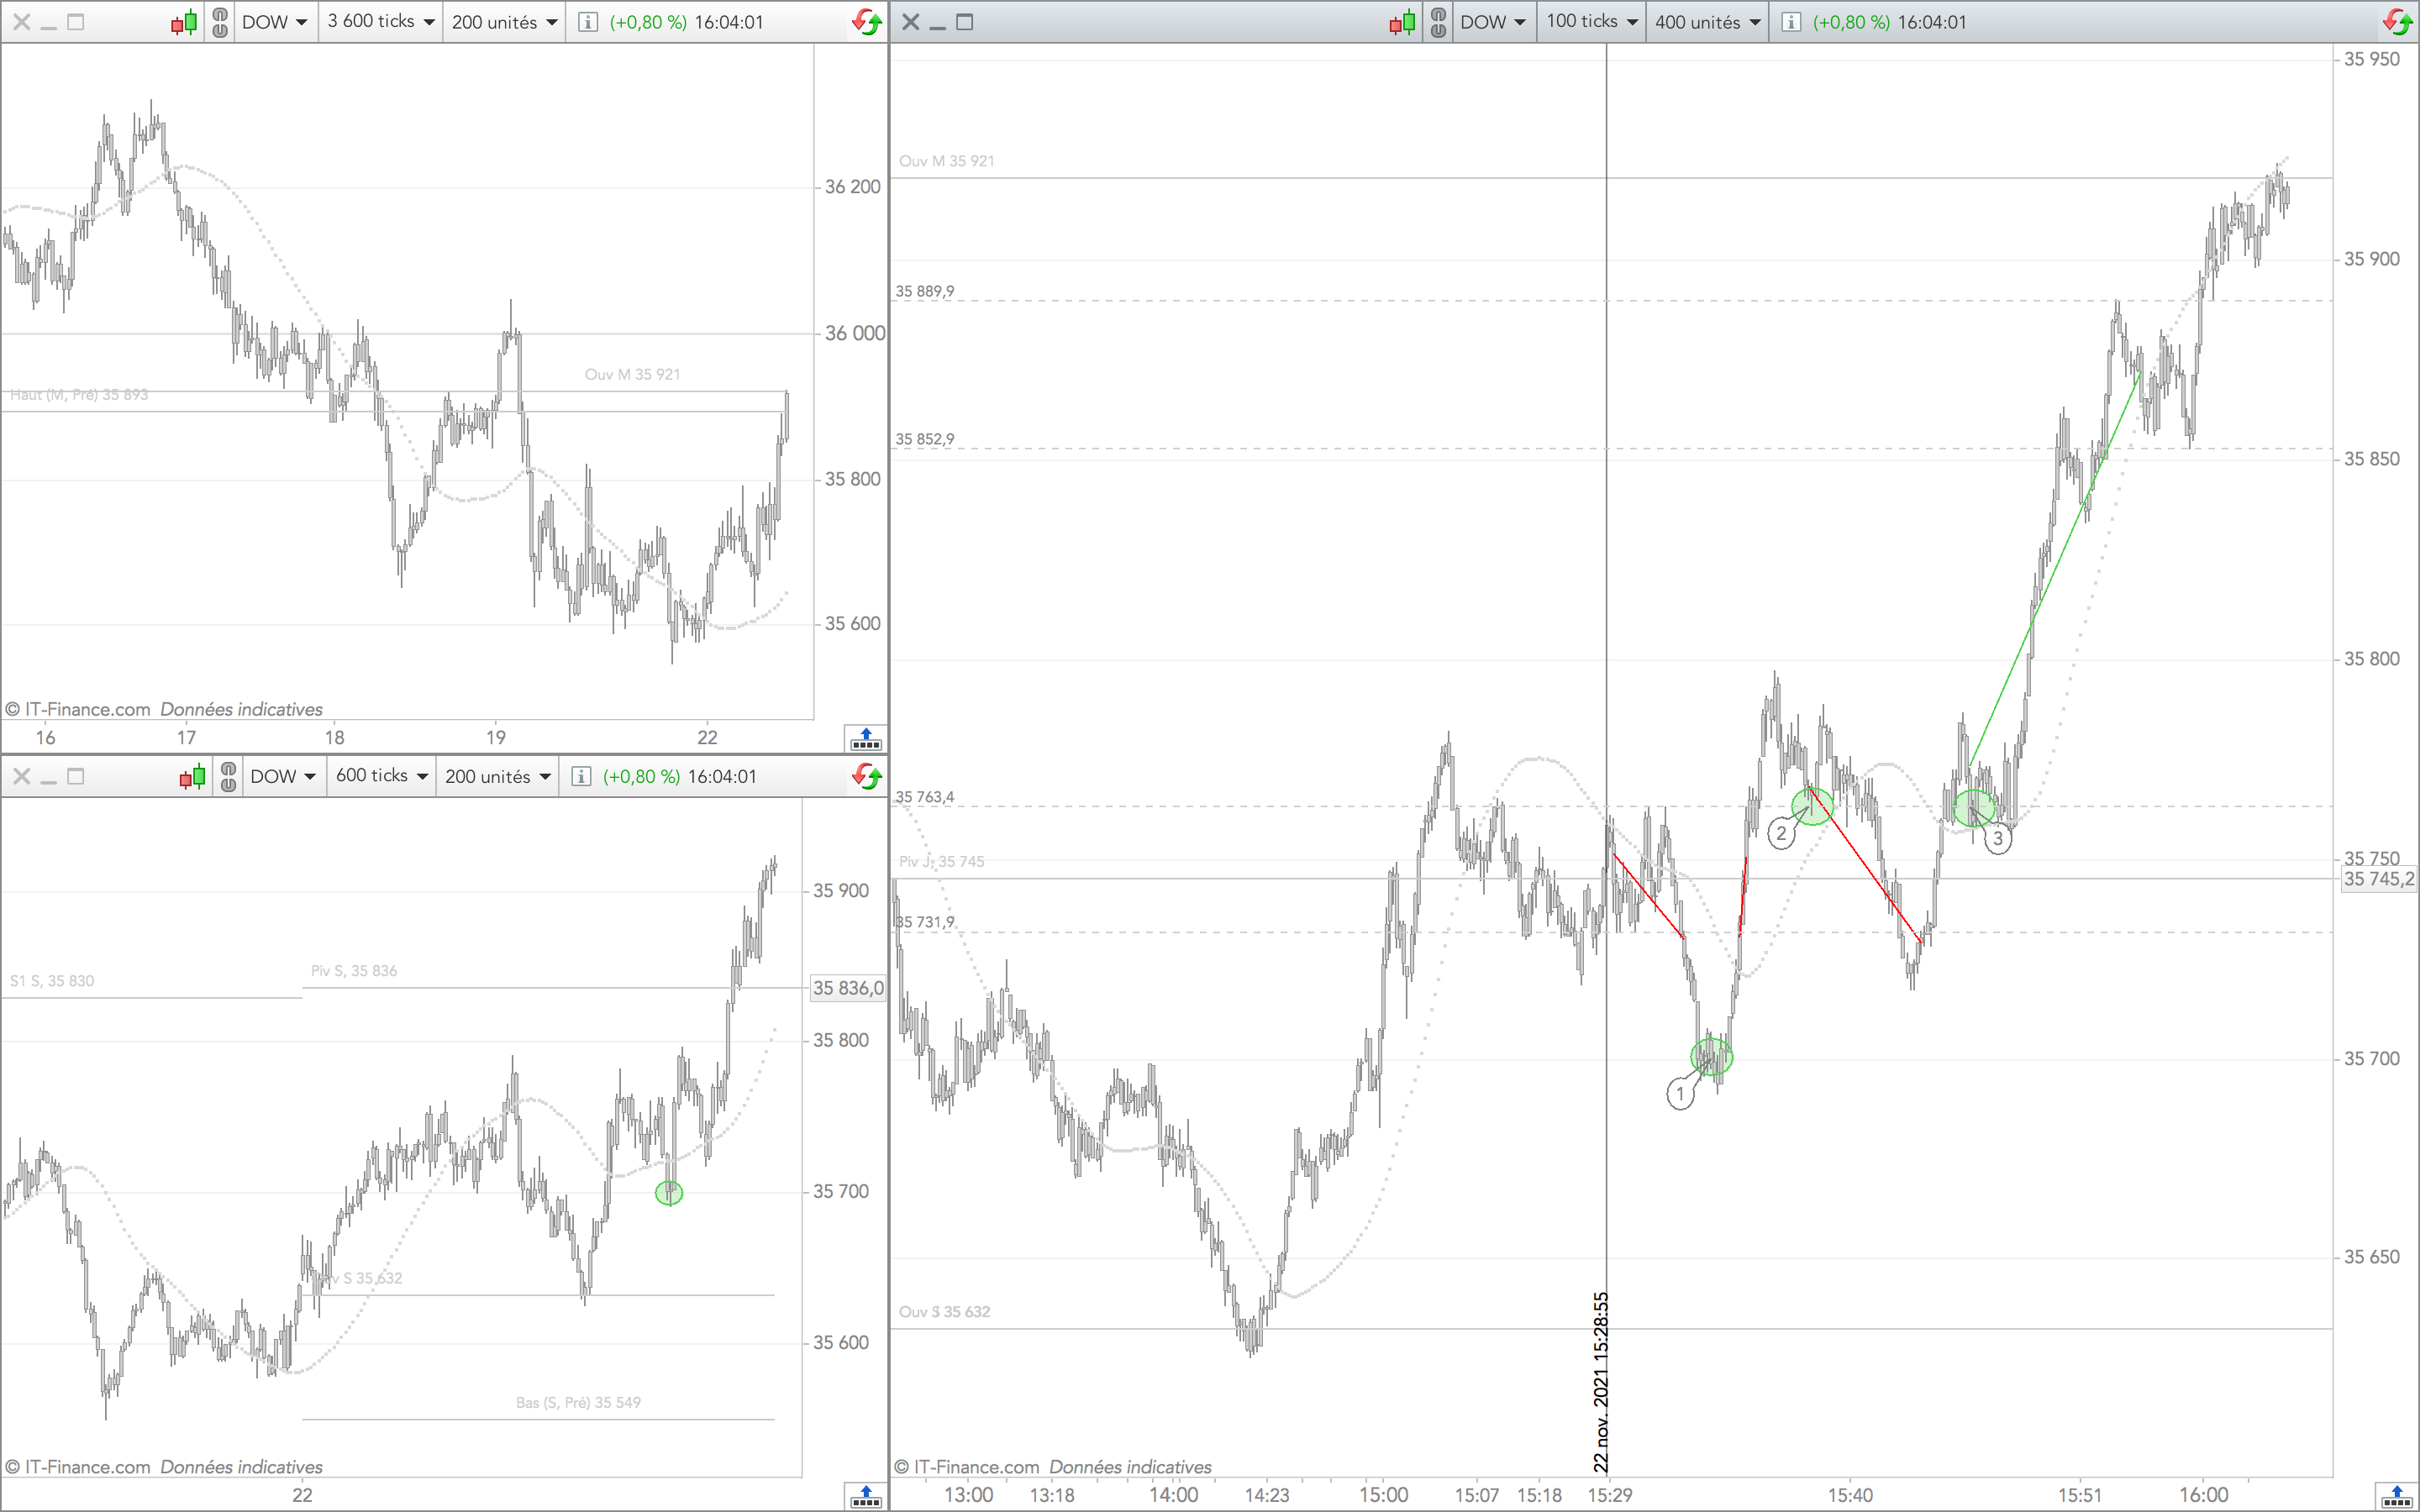The width and height of the screenshot is (2420, 1512).
Task: Click info icon in the 600 ticks chart
Action: click(581, 777)
